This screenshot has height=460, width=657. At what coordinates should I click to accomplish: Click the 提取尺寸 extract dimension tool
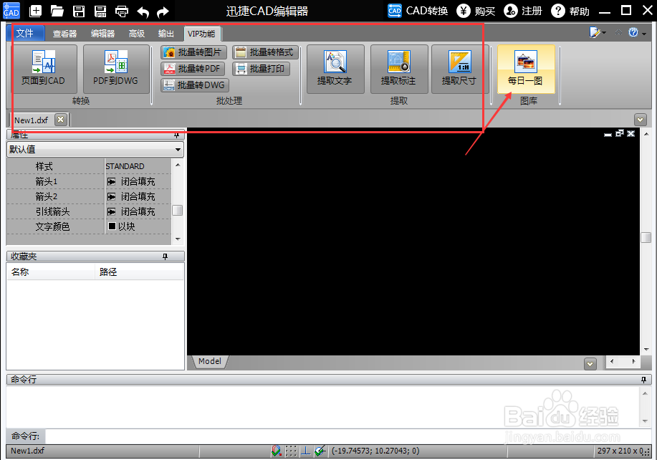[x=459, y=69]
